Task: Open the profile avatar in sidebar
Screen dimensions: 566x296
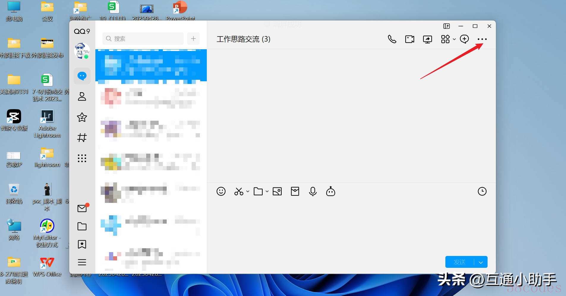Action: (82, 50)
